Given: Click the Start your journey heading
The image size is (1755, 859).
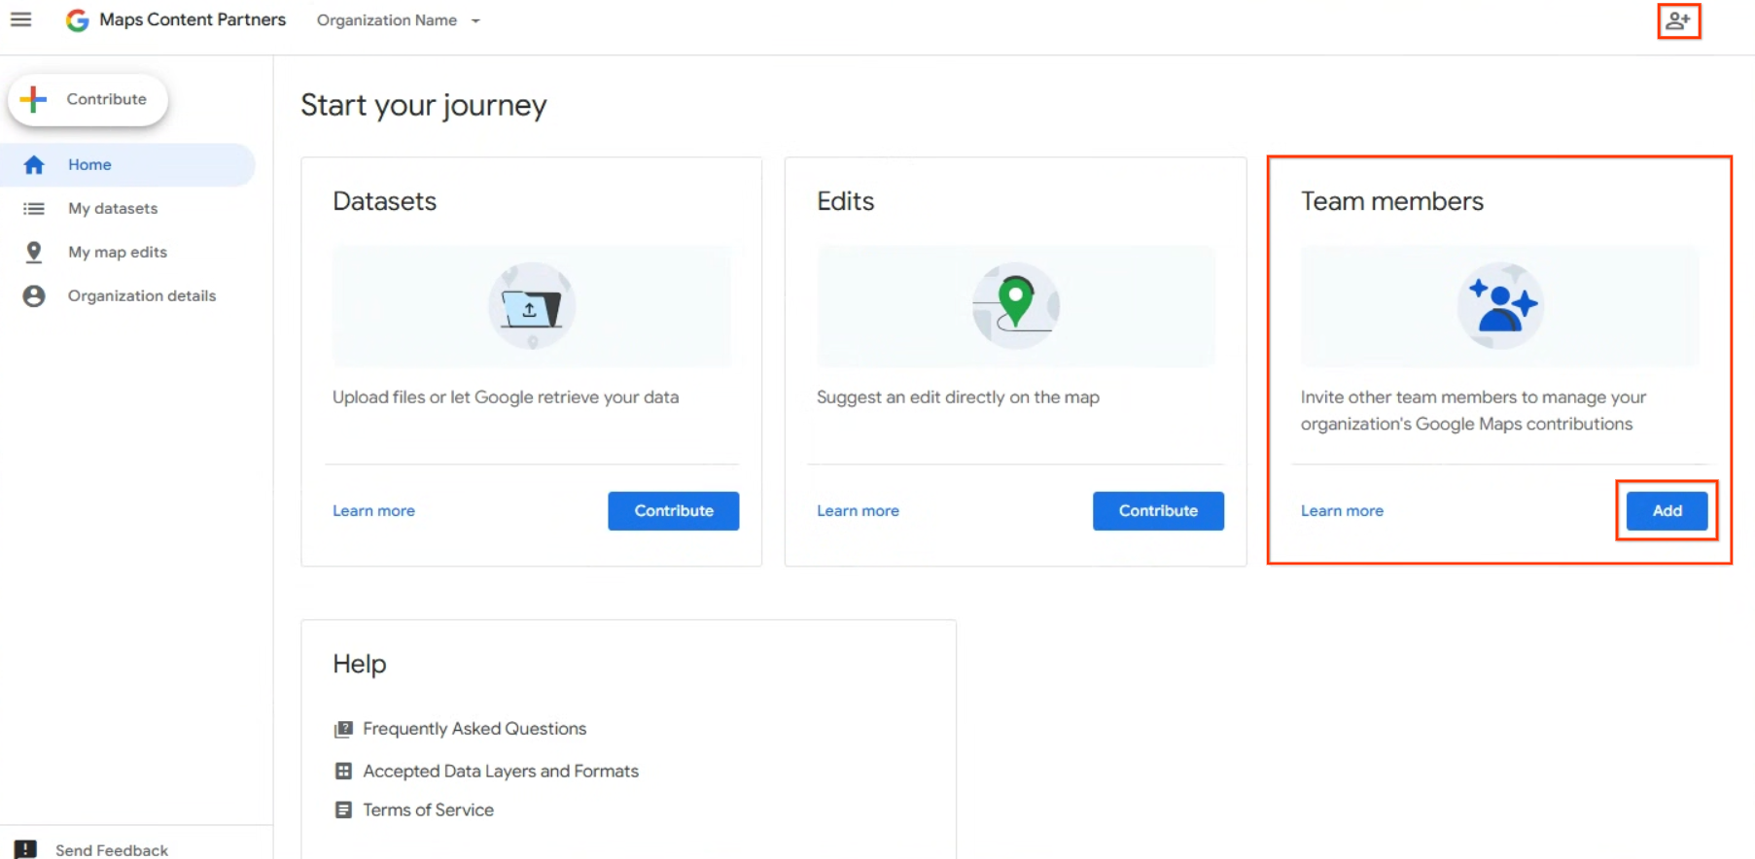Looking at the screenshot, I should pos(424,105).
